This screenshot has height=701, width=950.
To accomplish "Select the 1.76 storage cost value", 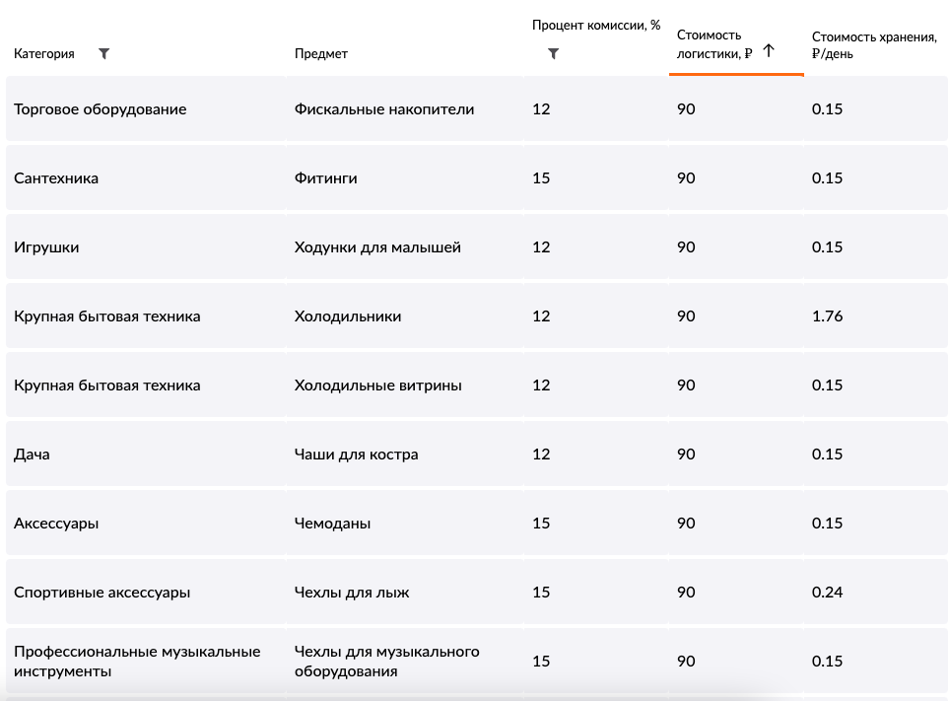I will (x=828, y=316).
